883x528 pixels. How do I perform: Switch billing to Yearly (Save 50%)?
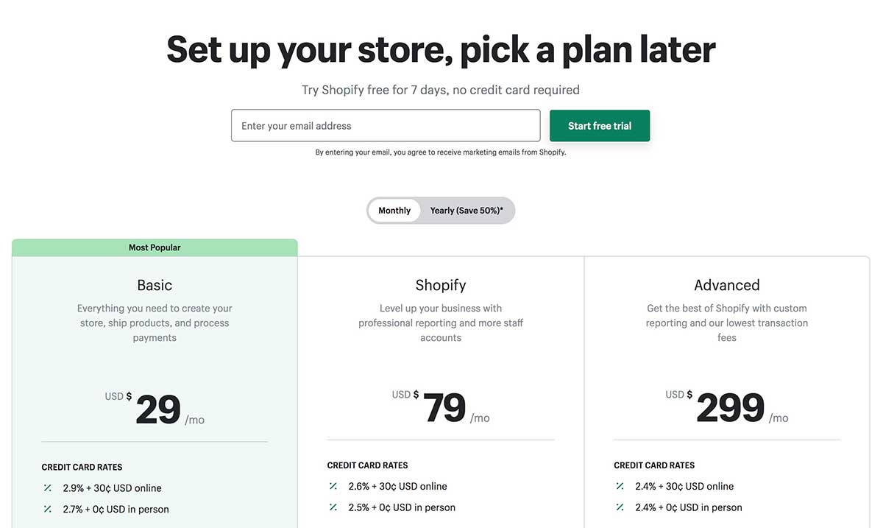coord(467,211)
